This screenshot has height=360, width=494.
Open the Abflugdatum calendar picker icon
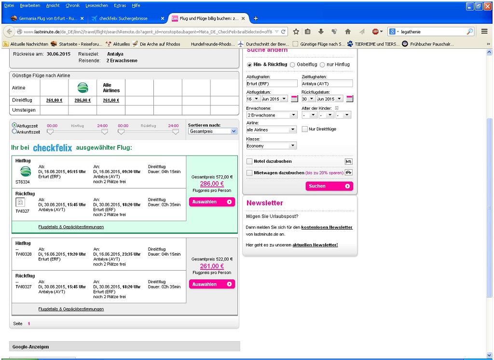coord(294,99)
